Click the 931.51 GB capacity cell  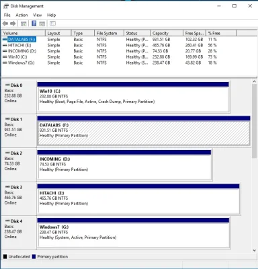[161, 39]
